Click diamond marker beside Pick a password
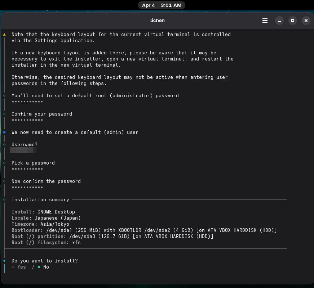Image resolution: width=314 pixels, height=288 pixels. (x=4, y=163)
